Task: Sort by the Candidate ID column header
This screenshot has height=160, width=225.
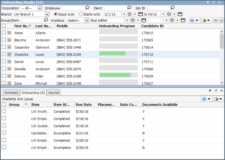Action: (x=153, y=26)
